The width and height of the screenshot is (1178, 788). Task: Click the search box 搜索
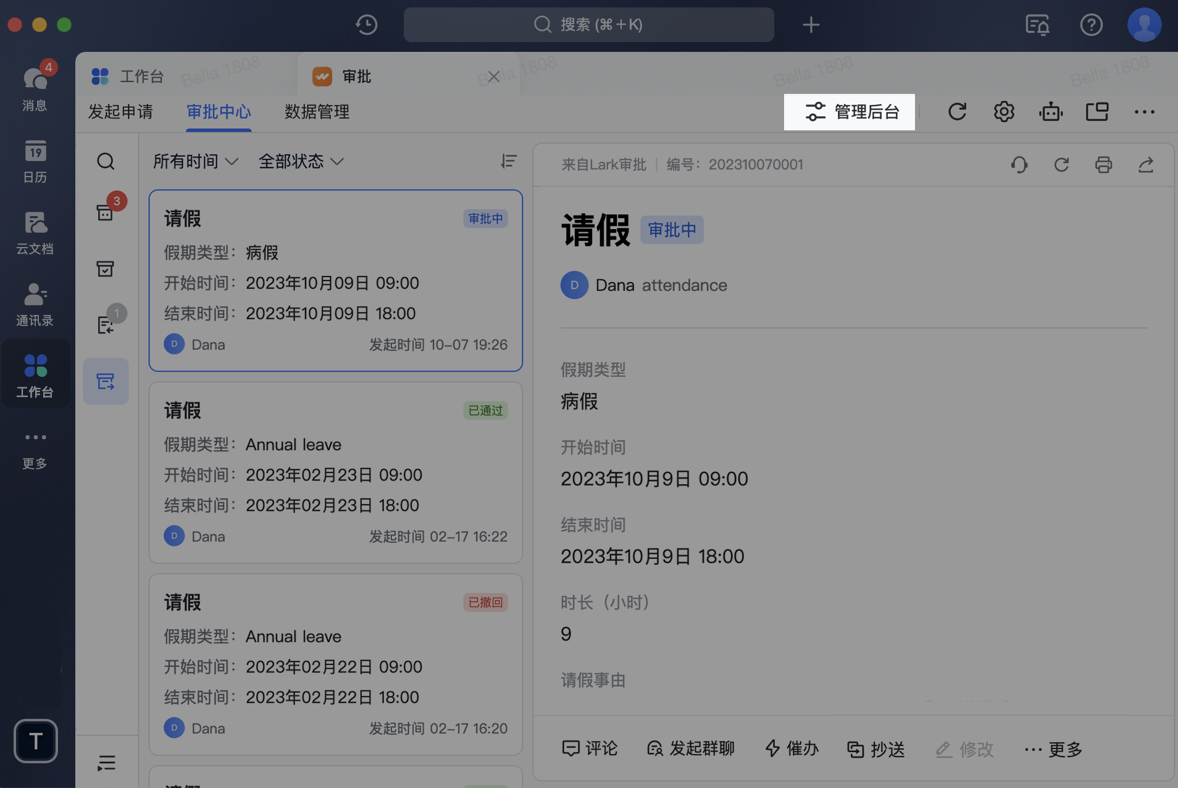coord(588,25)
